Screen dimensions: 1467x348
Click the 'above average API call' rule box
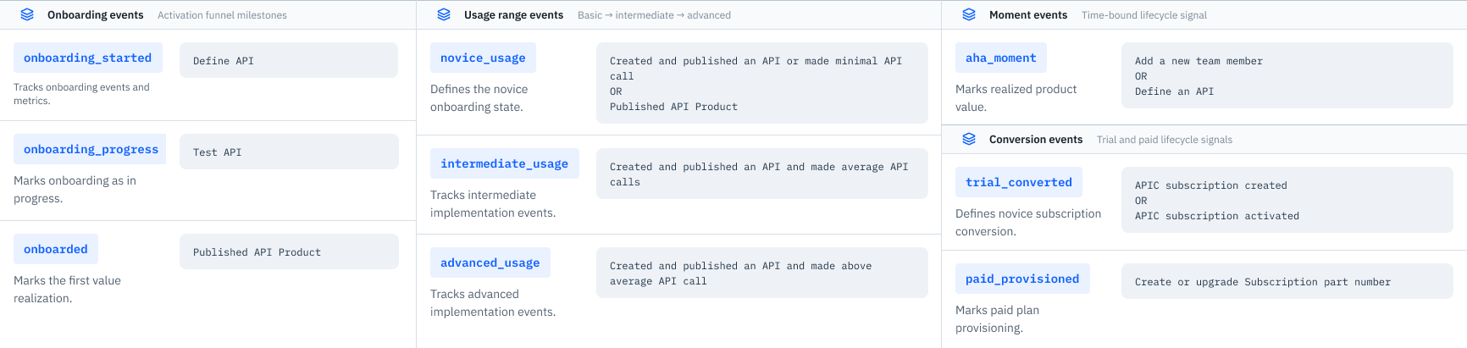pyautogui.click(x=762, y=273)
